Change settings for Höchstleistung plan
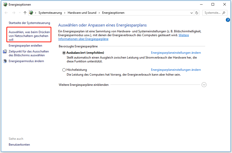 pyautogui.click(x=176, y=70)
